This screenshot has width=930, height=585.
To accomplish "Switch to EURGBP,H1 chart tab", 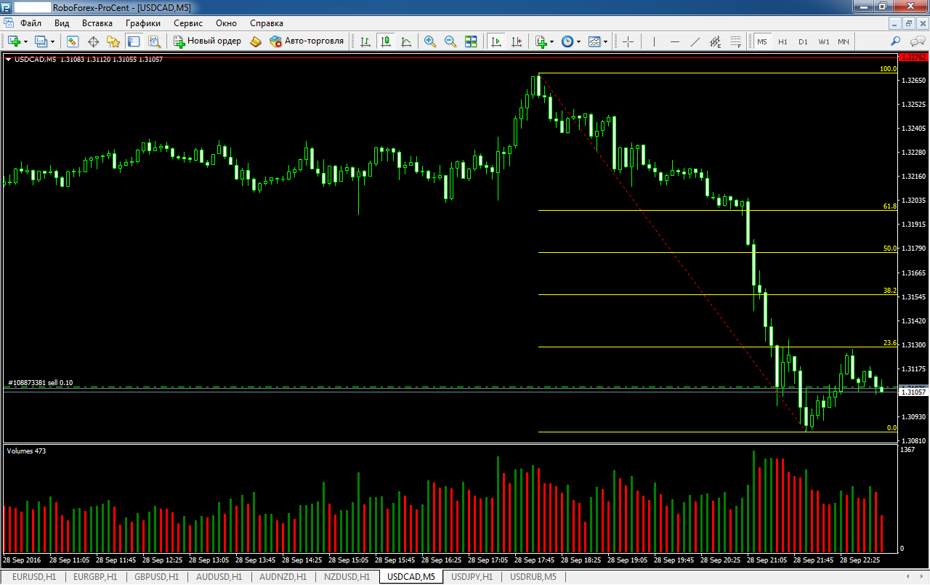I will (95, 577).
